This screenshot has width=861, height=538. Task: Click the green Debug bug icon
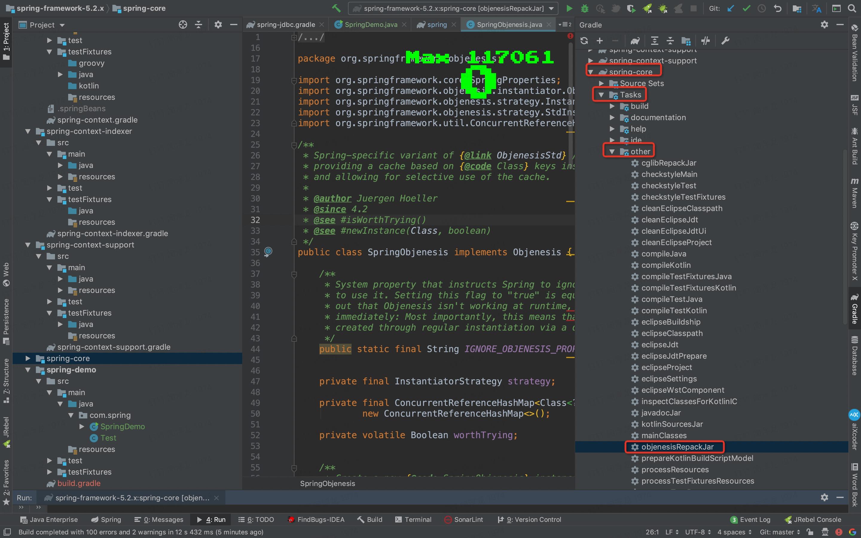click(x=584, y=8)
